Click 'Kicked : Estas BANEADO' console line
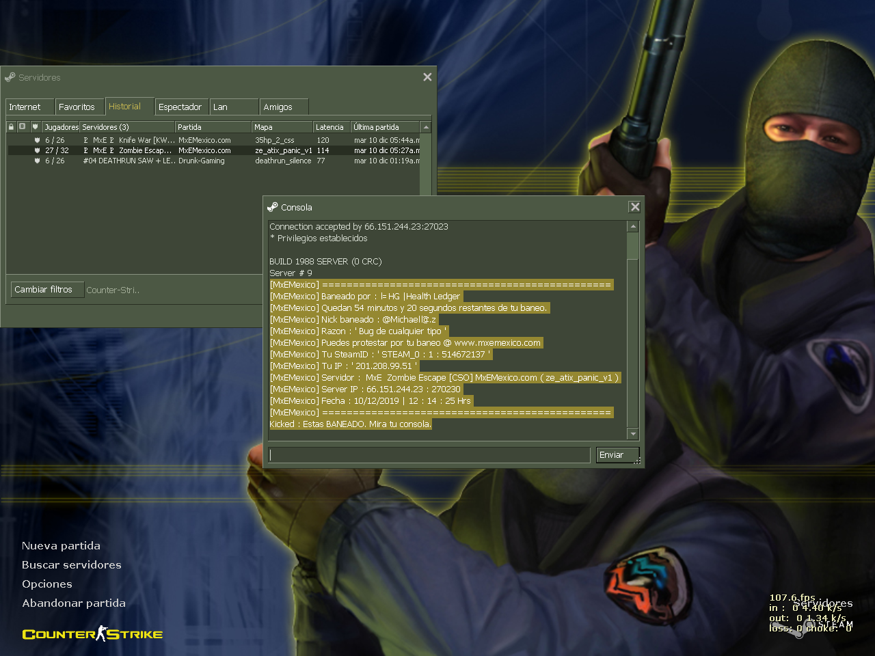 tap(351, 424)
